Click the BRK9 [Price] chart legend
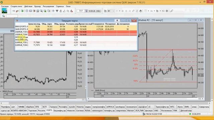Screen dimensions: 214x120 [x=8, y=91]
